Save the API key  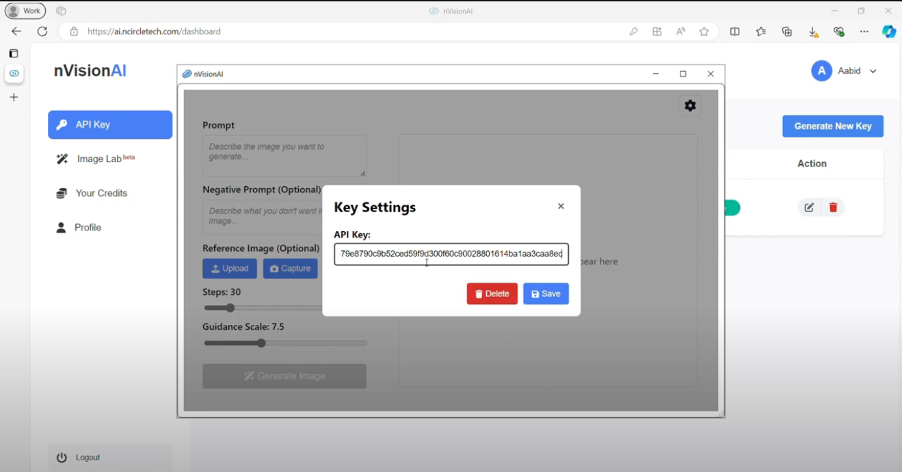(x=546, y=293)
